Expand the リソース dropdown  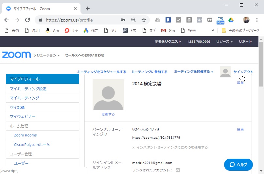[224, 41]
